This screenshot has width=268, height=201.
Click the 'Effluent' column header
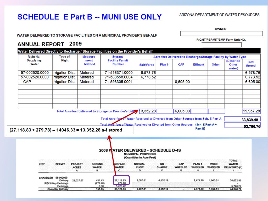[199, 64]
